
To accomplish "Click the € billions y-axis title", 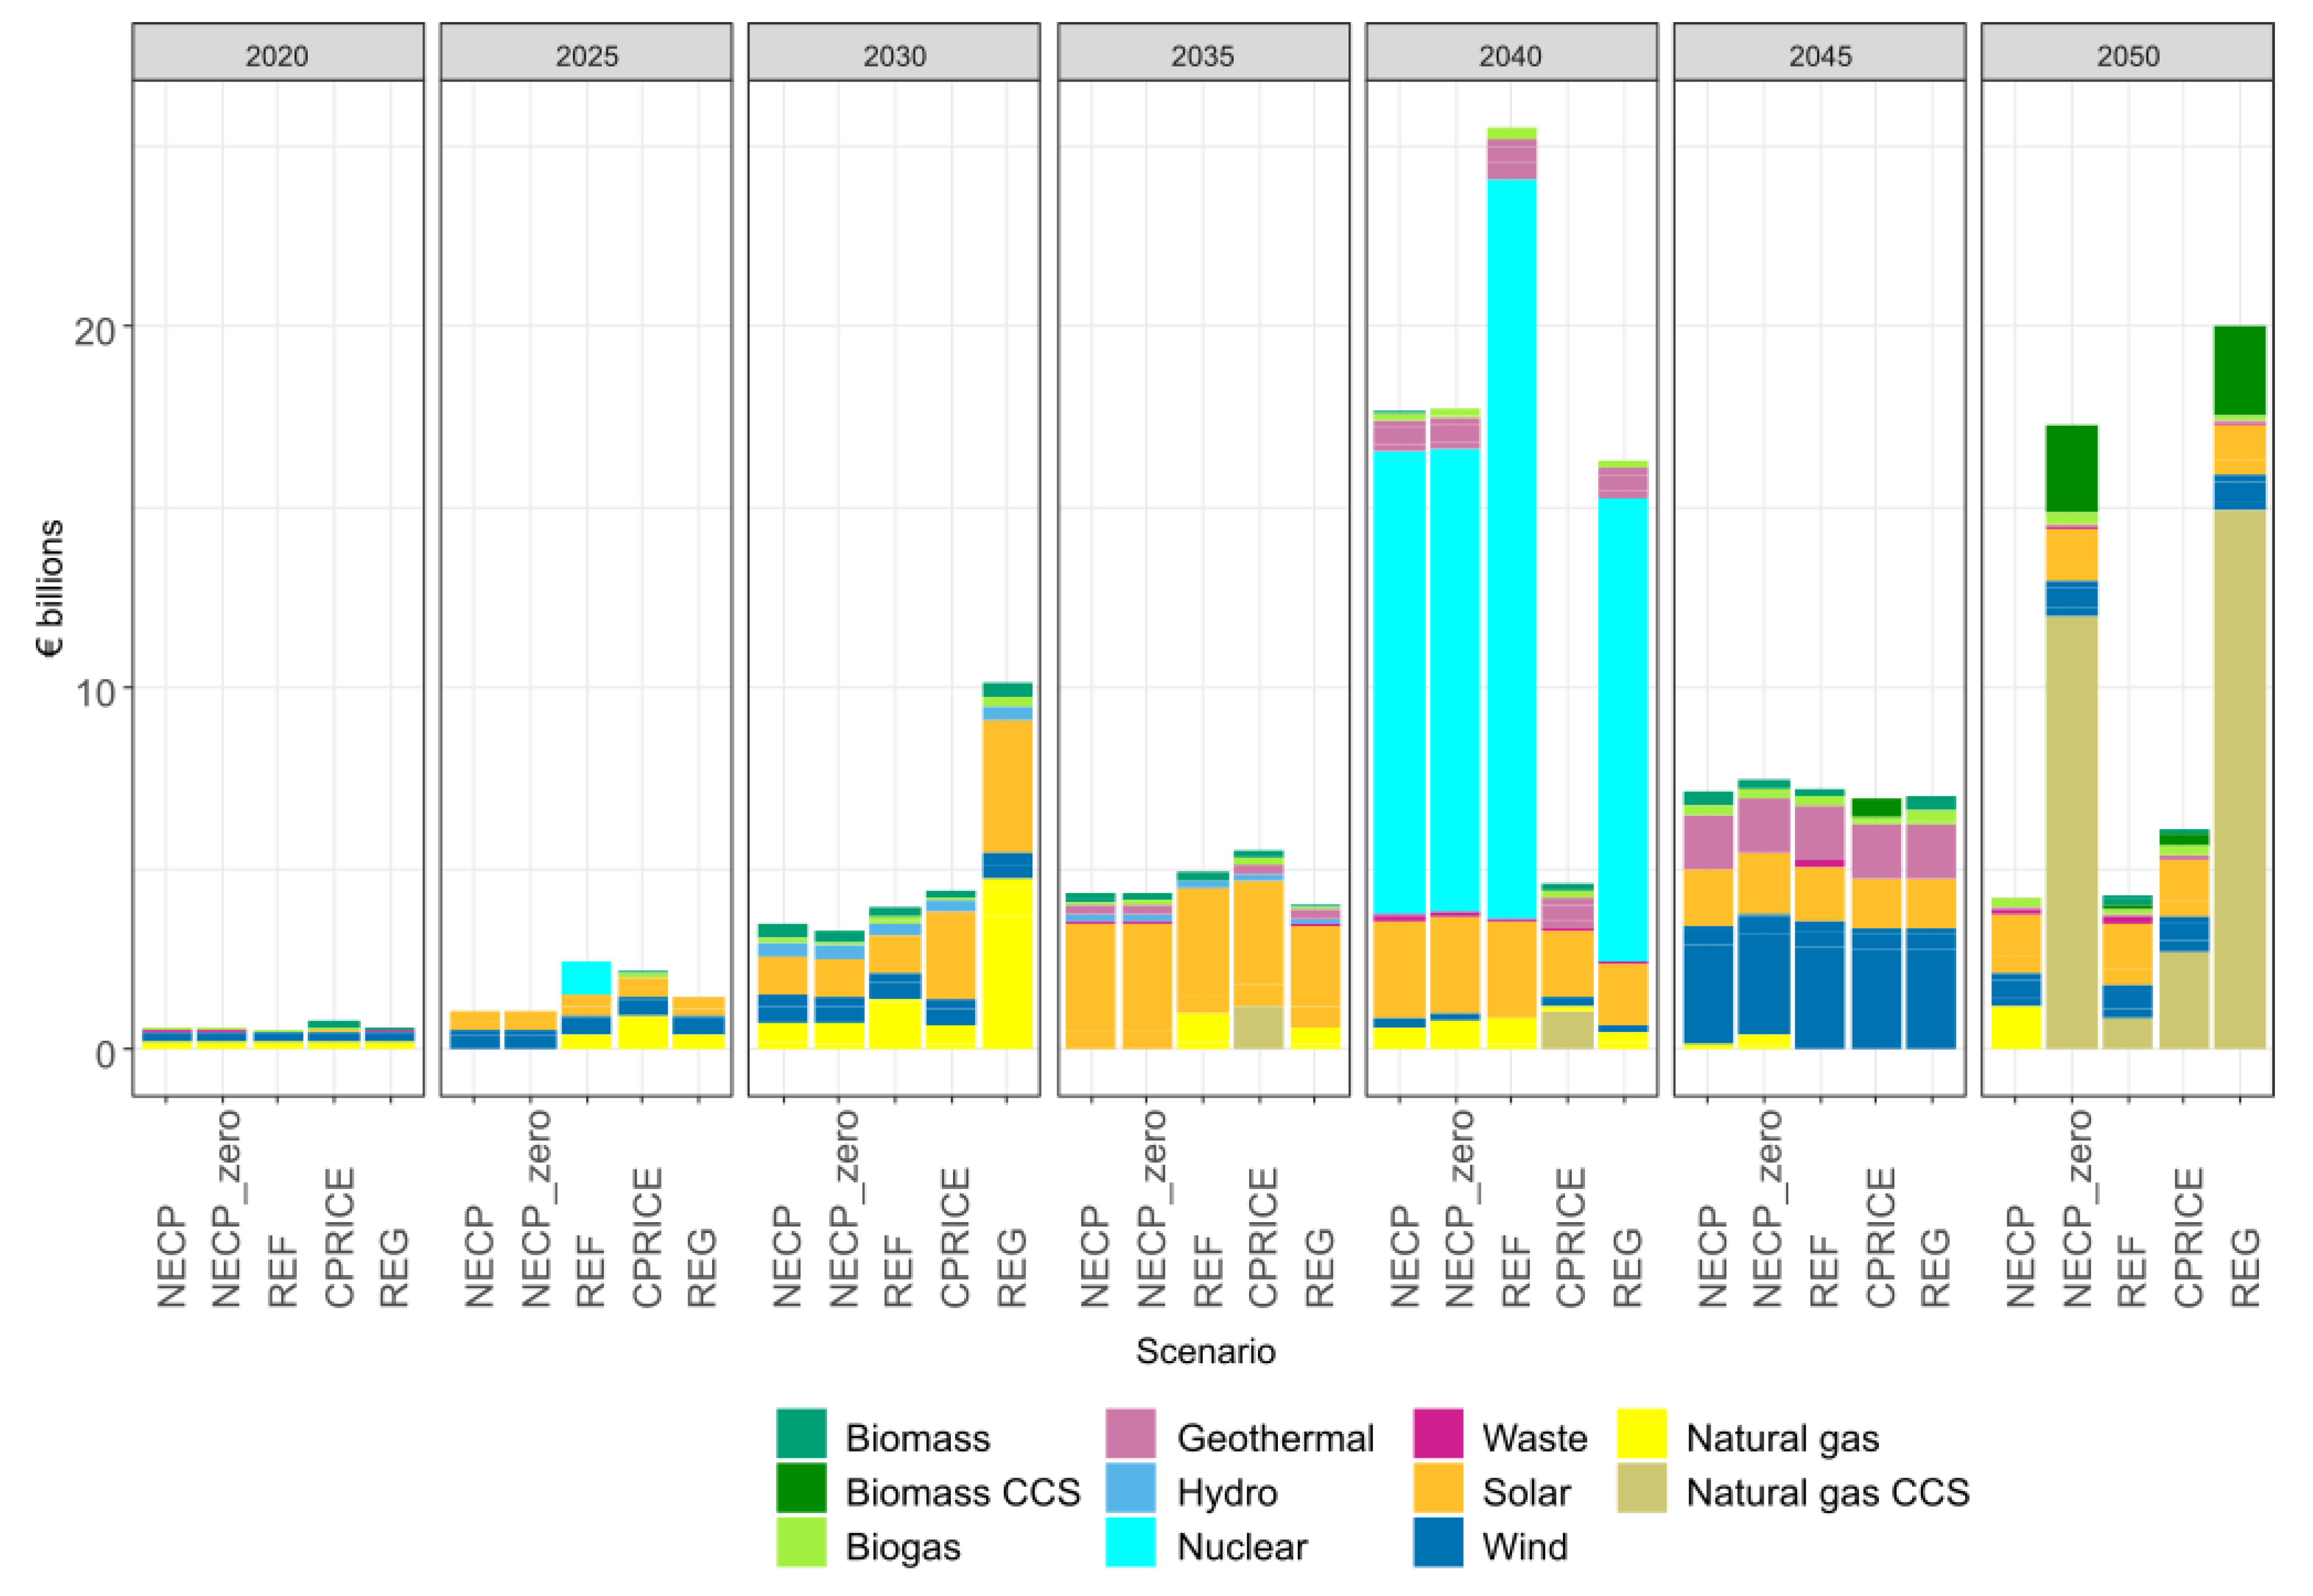I will point(50,588).
